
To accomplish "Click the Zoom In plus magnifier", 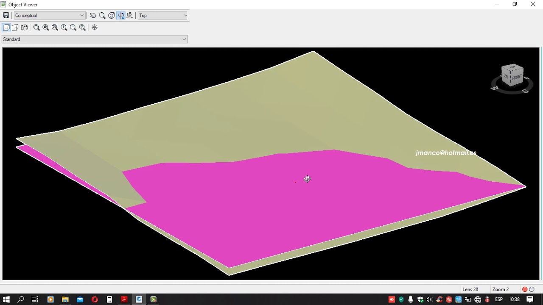I will coord(64,27).
